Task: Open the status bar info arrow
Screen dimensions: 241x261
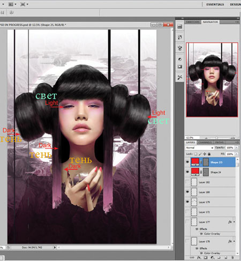Action: 55,248
